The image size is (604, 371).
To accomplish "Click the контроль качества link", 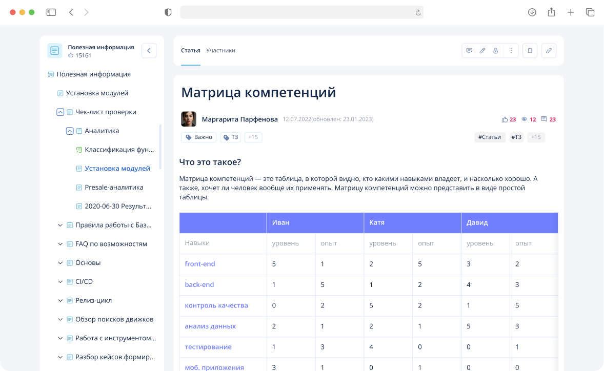I will click(216, 305).
